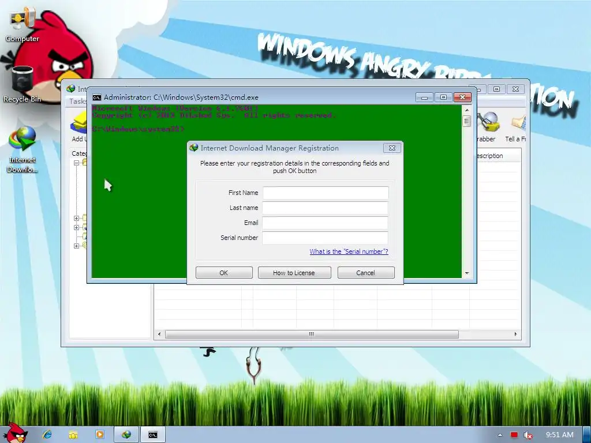Click cmd scrollbar up arrow

coord(467,110)
